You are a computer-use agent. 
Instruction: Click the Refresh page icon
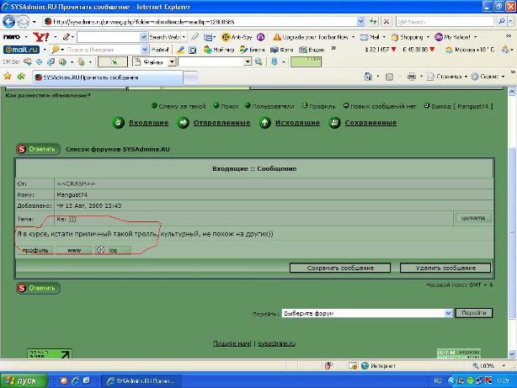pos(373,22)
